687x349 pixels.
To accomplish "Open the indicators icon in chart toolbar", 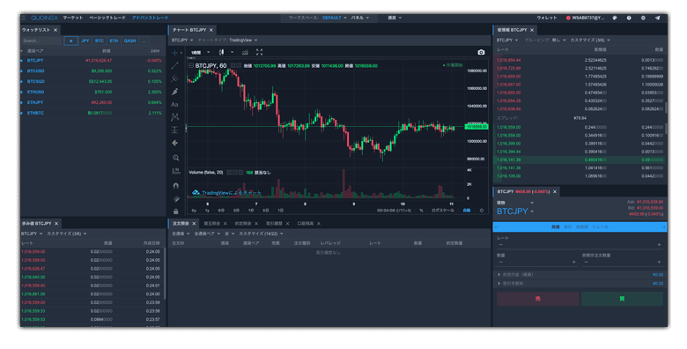I will tap(245, 52).
